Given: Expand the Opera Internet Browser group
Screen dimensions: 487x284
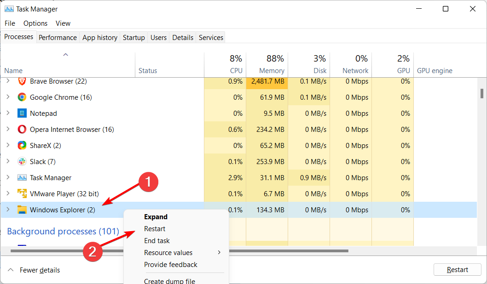Looking at the screenshot, I should tap(8, 130).
